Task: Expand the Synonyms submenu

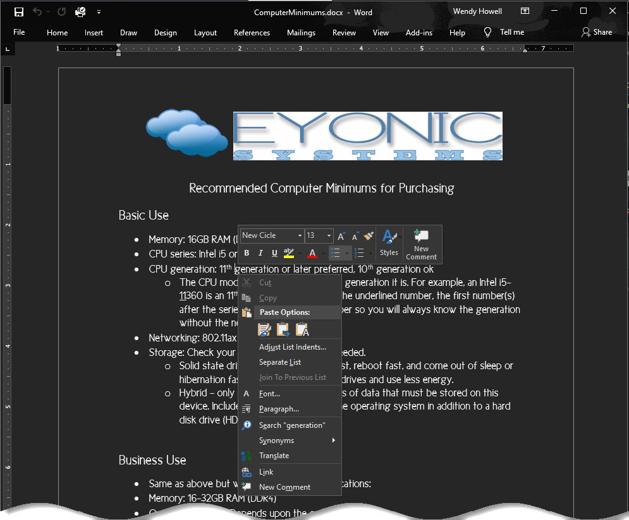Action: [290, 440]
